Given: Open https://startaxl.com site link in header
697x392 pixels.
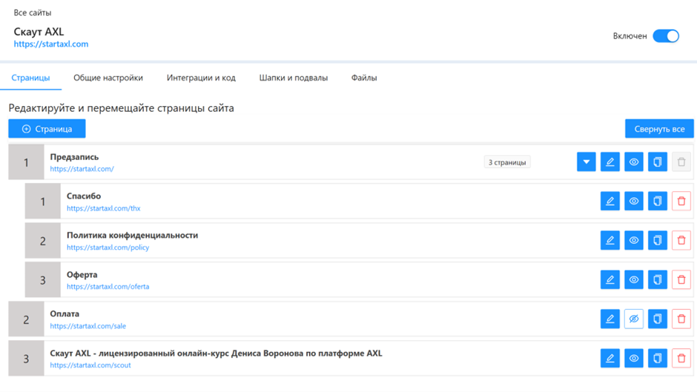Looking at the screenshot, I should [51, 44].
